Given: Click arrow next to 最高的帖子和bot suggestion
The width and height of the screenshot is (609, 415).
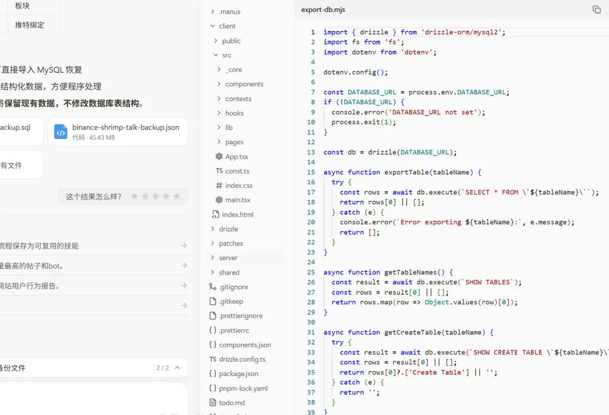Looking at the screenshot, I should click(x=184, y=265).
